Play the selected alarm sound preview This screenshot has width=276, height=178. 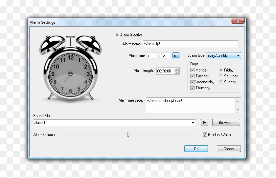pos(204,123)
